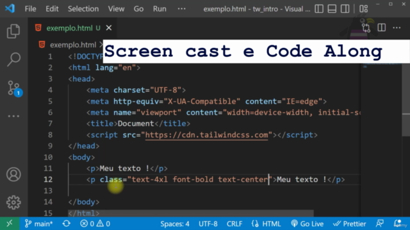Image resolution: width=410 pixels, height=230 pixels.
Task: Open the Search view in the activity bar
Action: click(13, 59)
